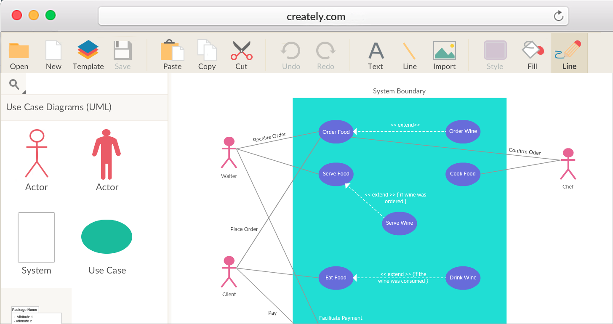
Task: Click the Import image icon
Action: 444,51
